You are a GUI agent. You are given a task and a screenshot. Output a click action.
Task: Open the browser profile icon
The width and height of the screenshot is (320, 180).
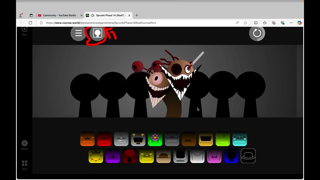tap(21, 15)
